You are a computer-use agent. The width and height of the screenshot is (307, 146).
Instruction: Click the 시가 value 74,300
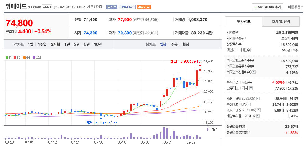point(90,33)
